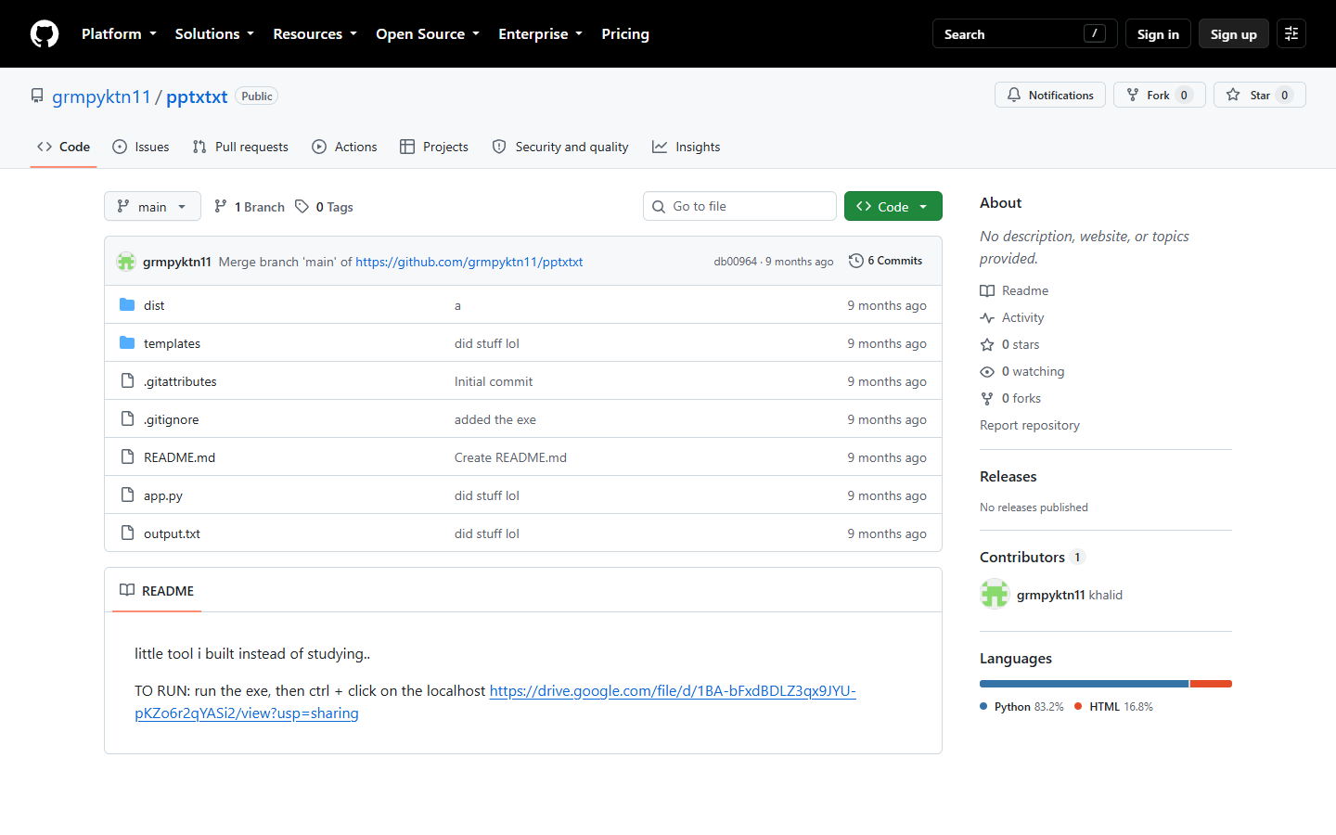Switch to the Issues tab
This screenshot has width=1336, height=835.
pyautogui.click(x=141, y=147)
